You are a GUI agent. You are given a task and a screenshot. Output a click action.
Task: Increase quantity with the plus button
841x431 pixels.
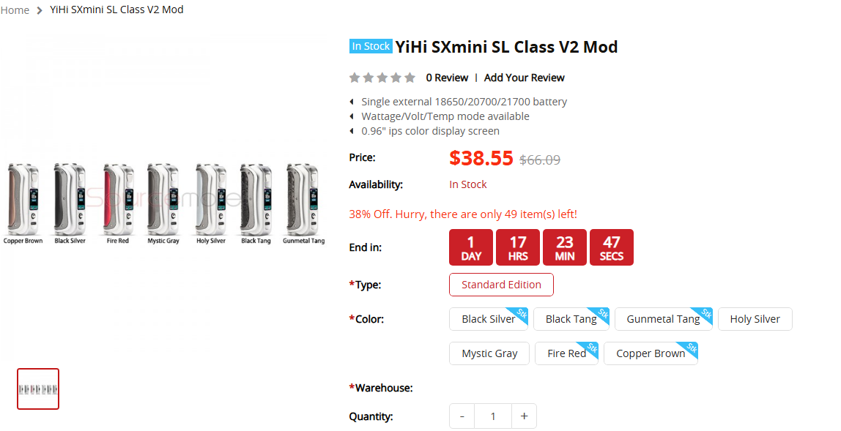point(524,416)
